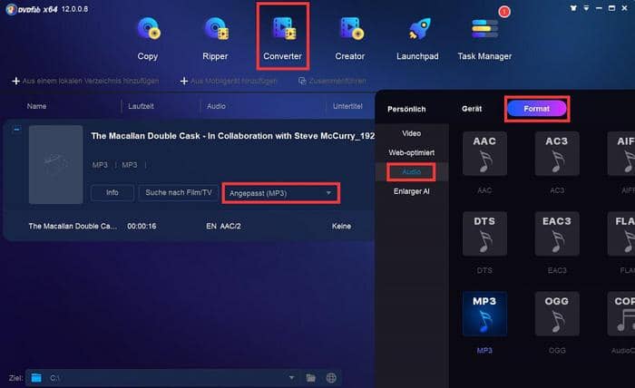Switch to the Format tab
Screen dimensions: 635x388
(x=537, y=109)
